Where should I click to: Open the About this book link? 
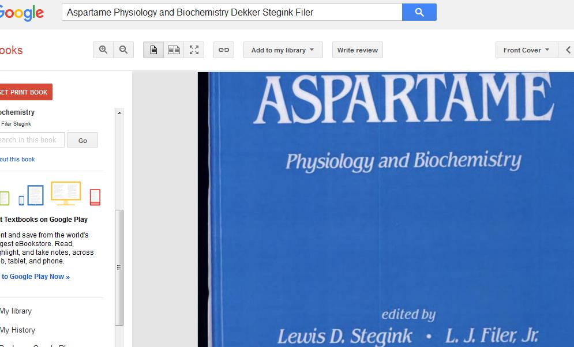pos(17,159)
